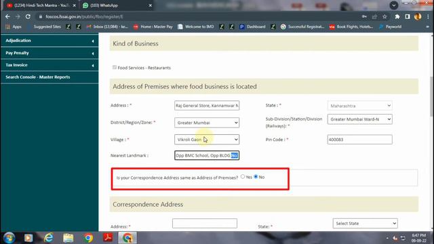Open the tab search dropdown arrow
This screenshot has height=244, width=434.
393,5
